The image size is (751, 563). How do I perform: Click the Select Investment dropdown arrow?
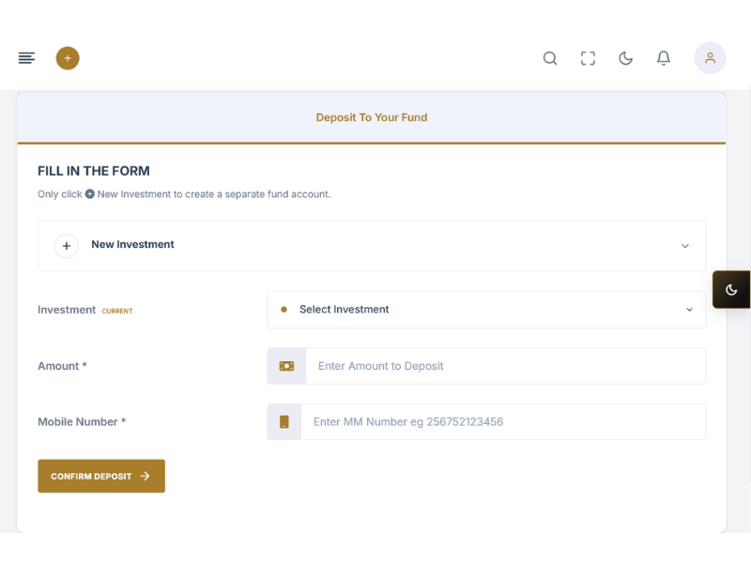coord(689,310)
